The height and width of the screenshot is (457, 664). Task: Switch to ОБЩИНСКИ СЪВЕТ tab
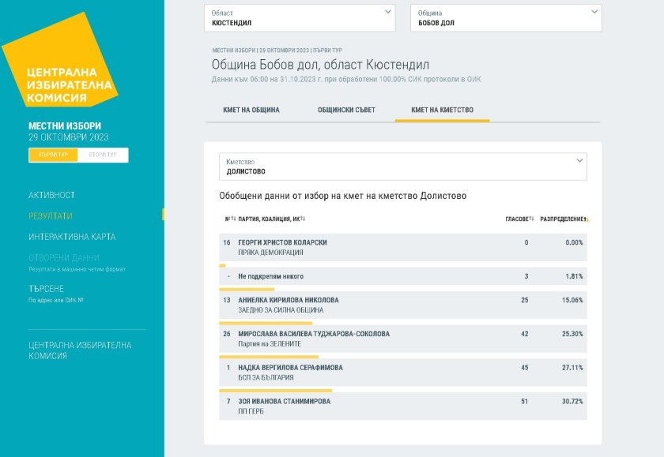[x=346, y=110]
